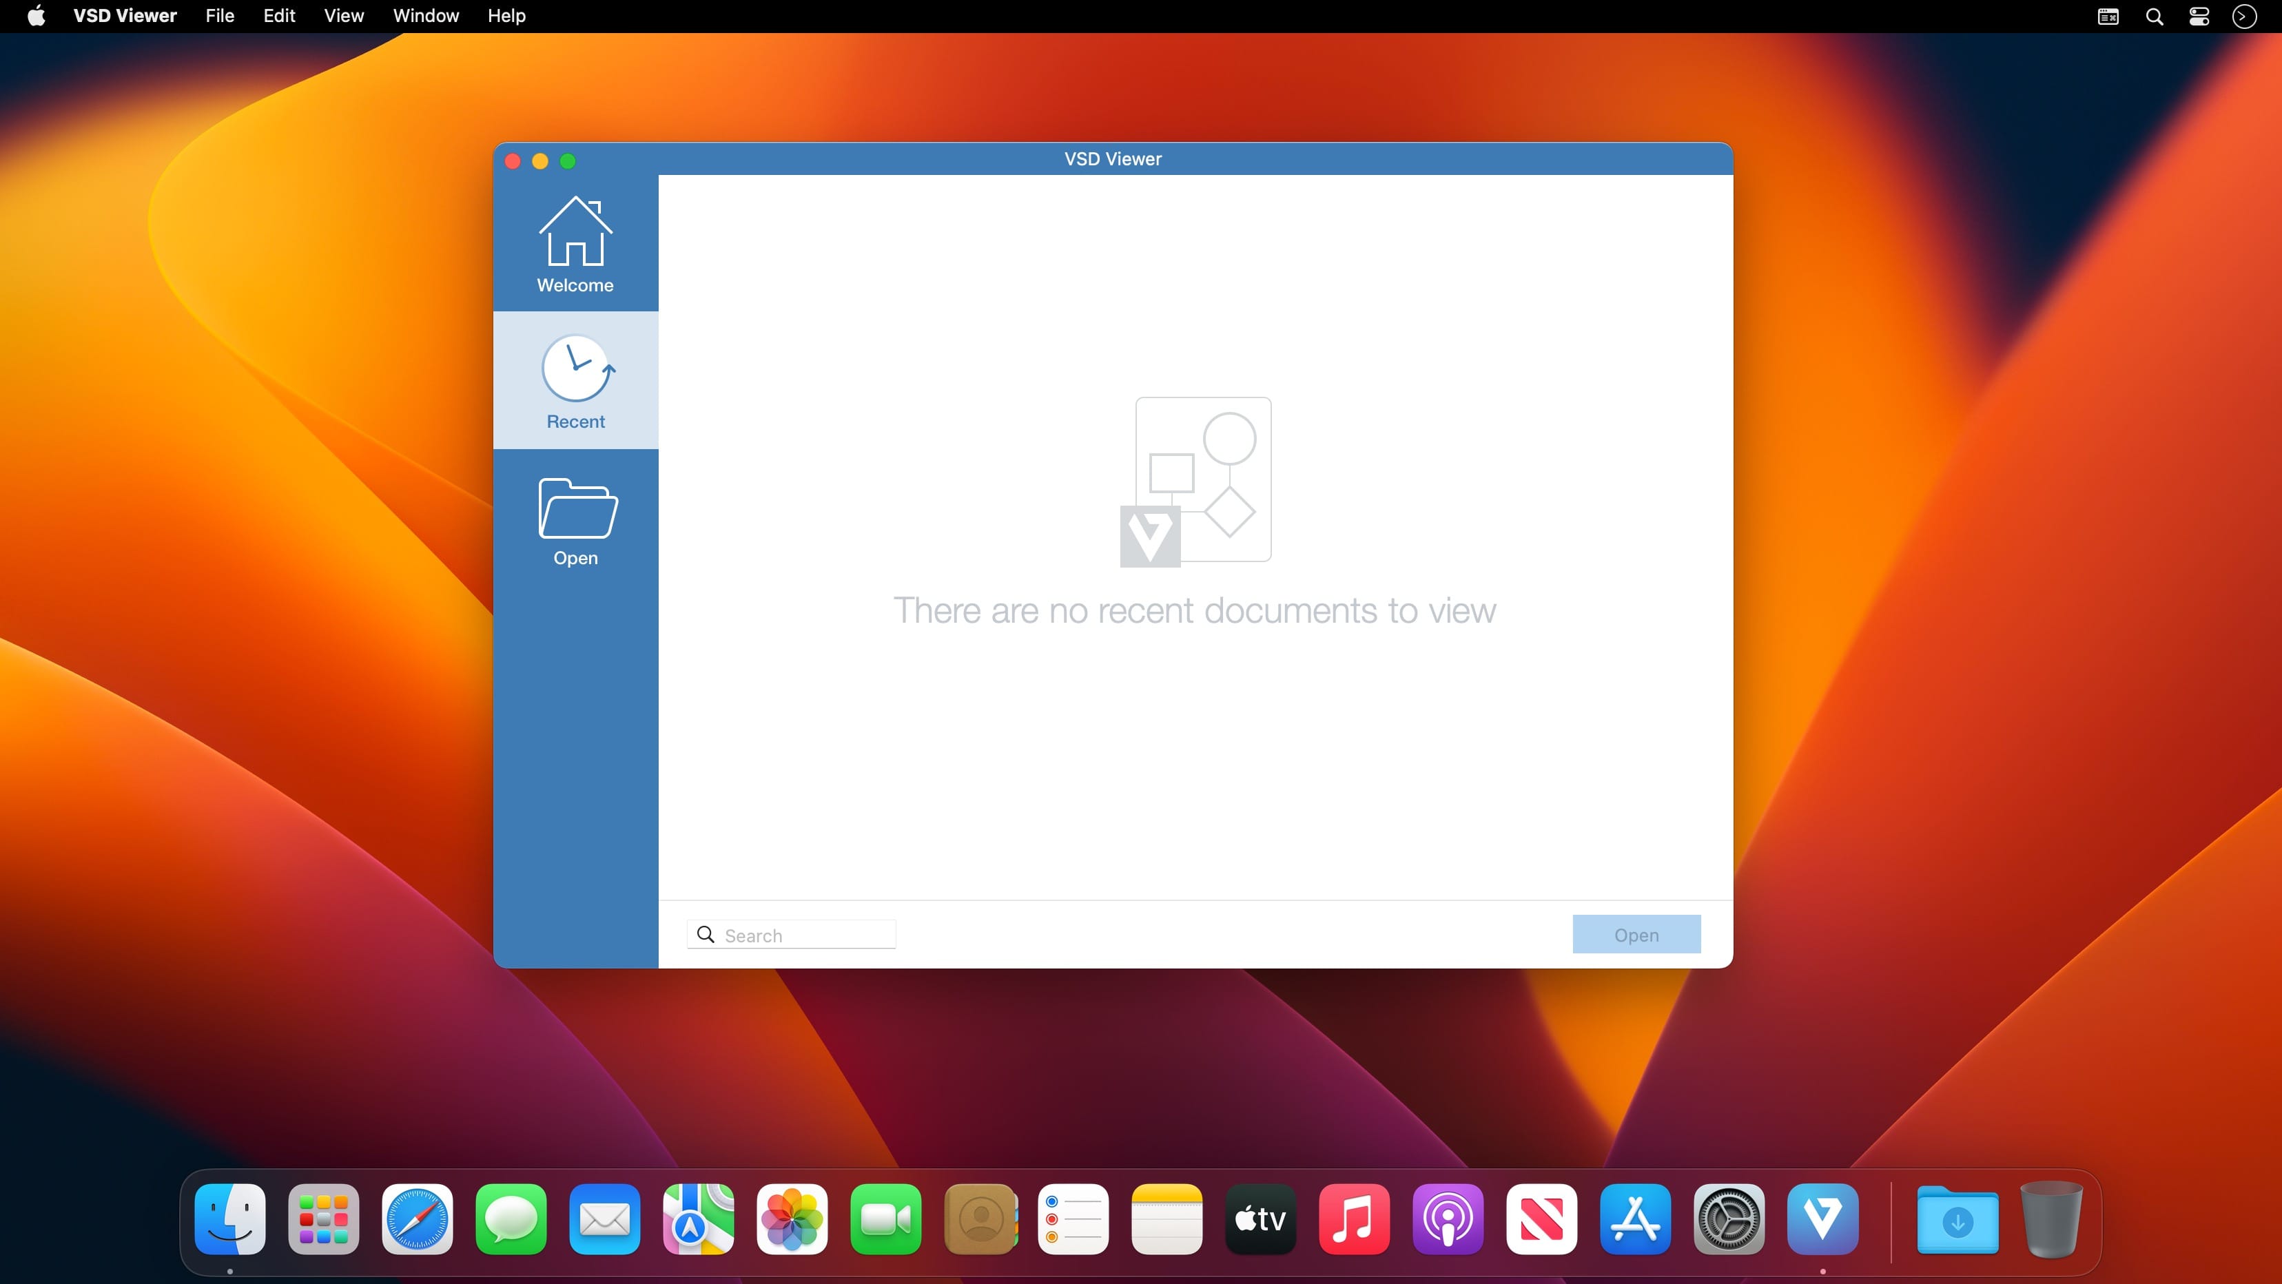Open Photos from the Dock
Viewport: 2282px width, 1284px height.
coord(793,1219)
